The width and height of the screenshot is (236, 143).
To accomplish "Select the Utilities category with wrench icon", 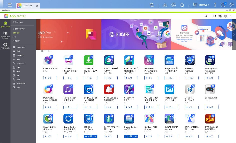I will tap(16, 79).
